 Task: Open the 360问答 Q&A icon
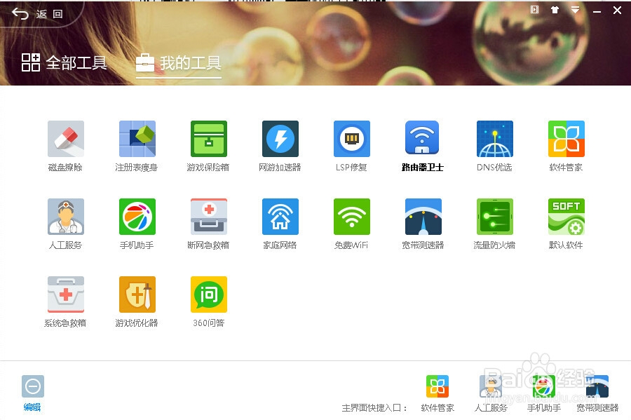click(209, 294)
